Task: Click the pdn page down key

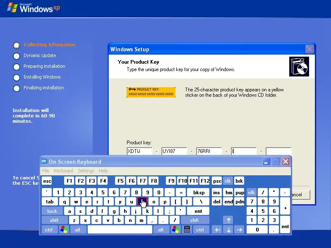Action: (240, 202)
